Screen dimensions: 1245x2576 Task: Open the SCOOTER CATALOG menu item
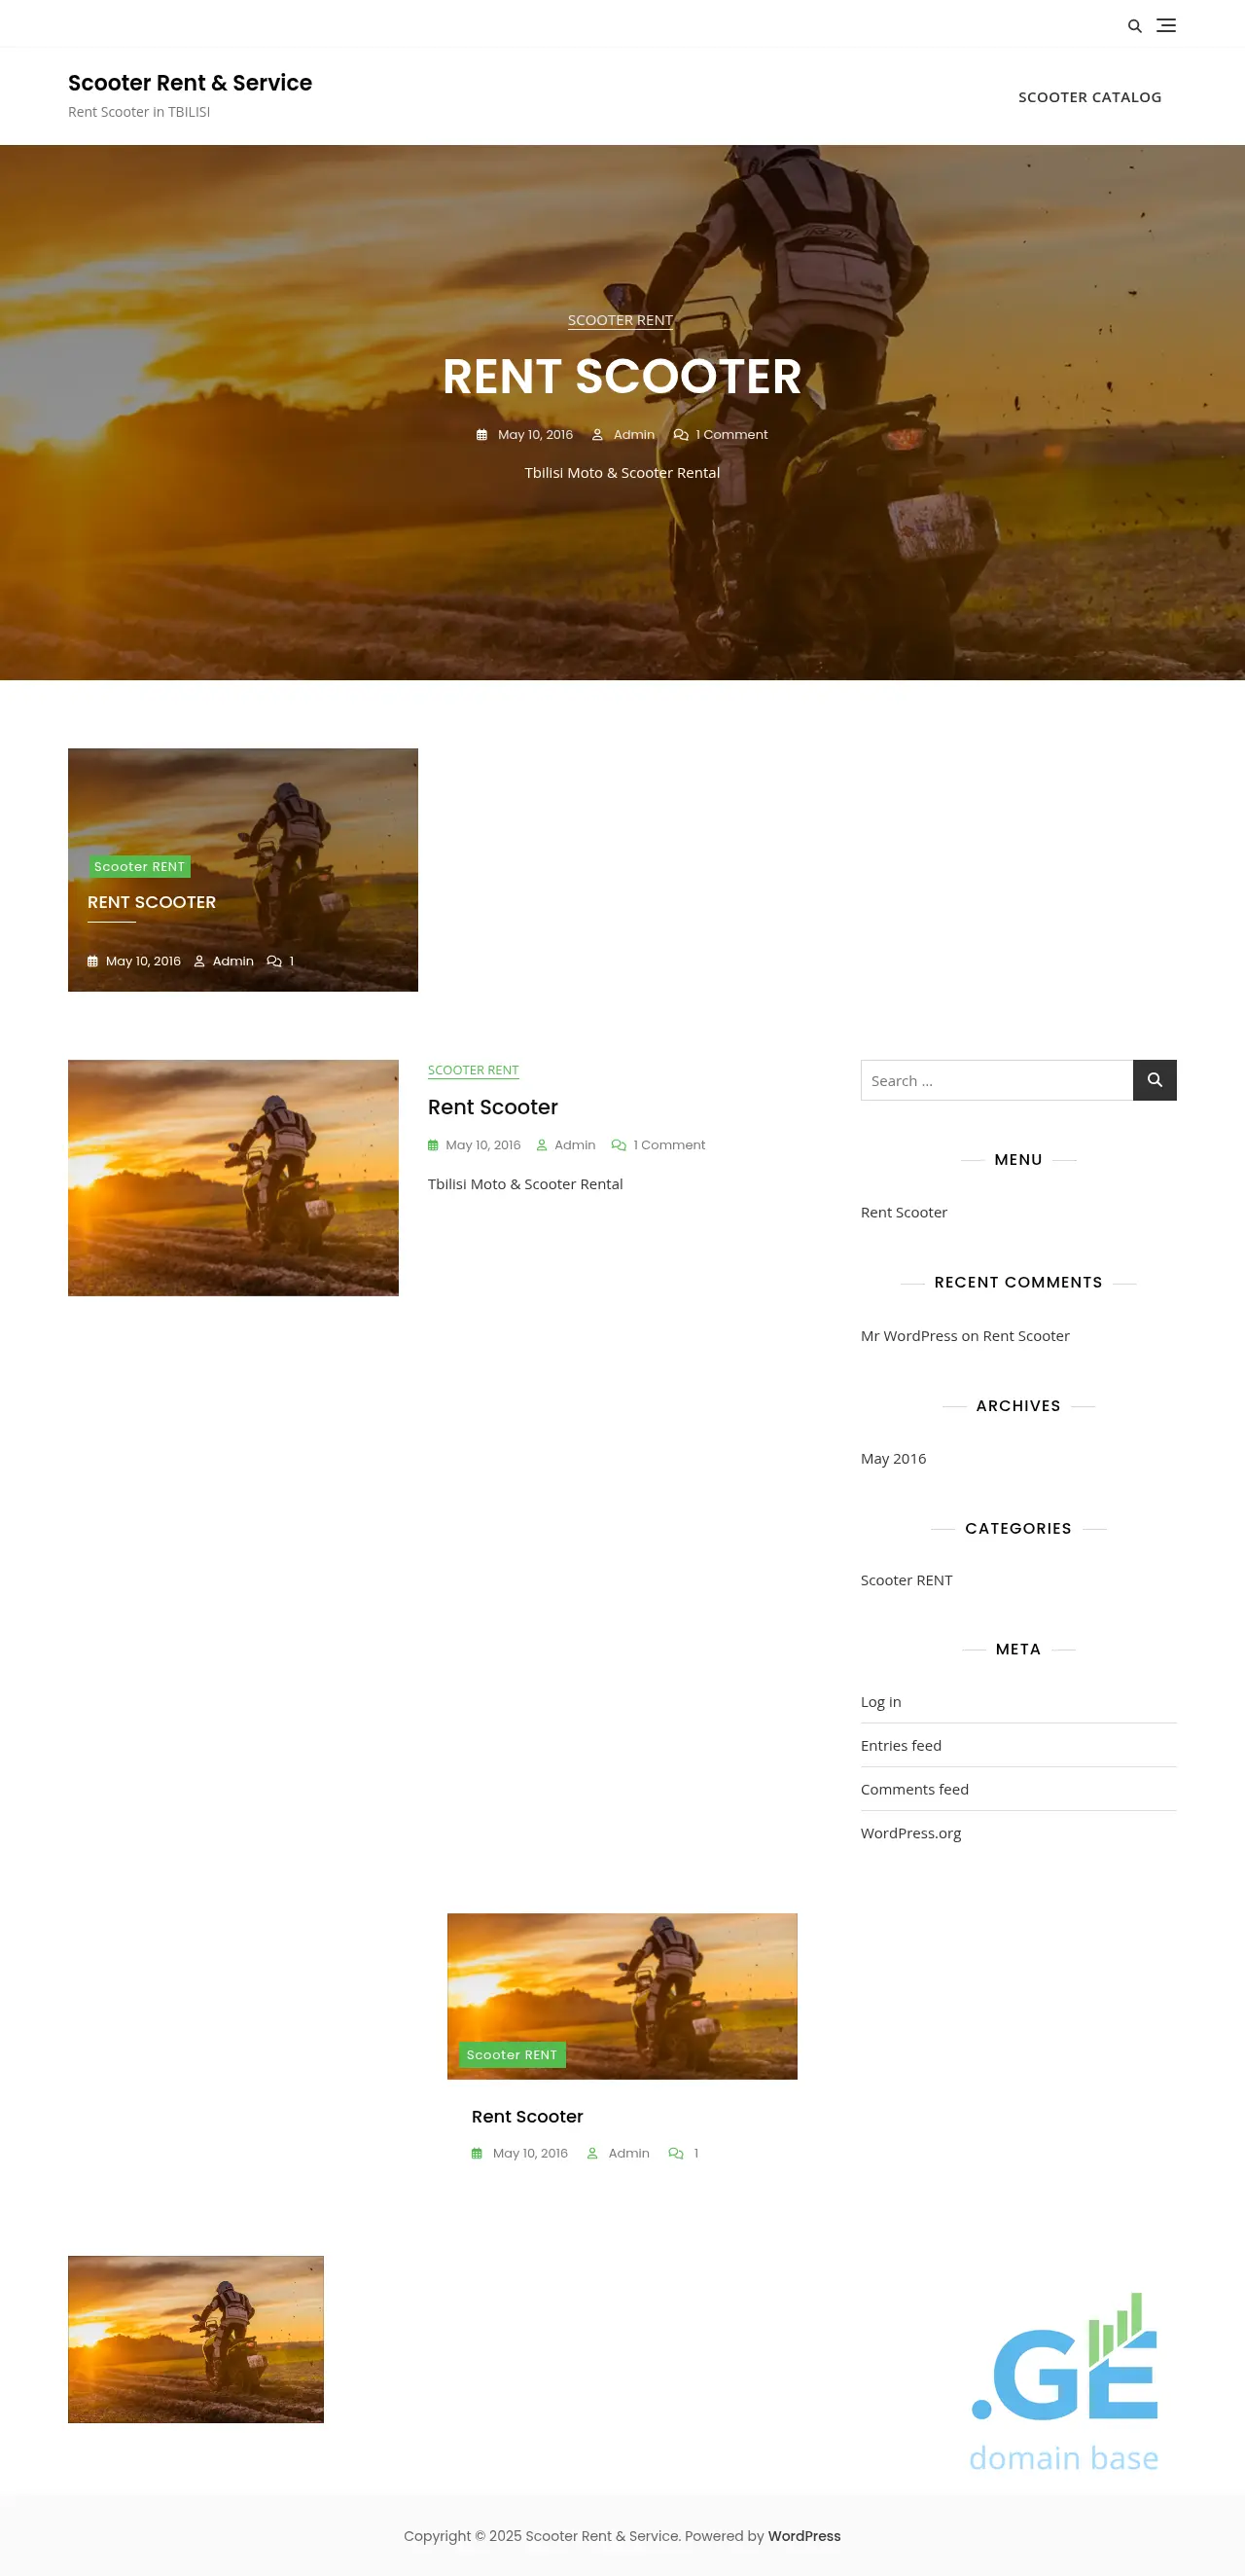[x=1089, y=97]
